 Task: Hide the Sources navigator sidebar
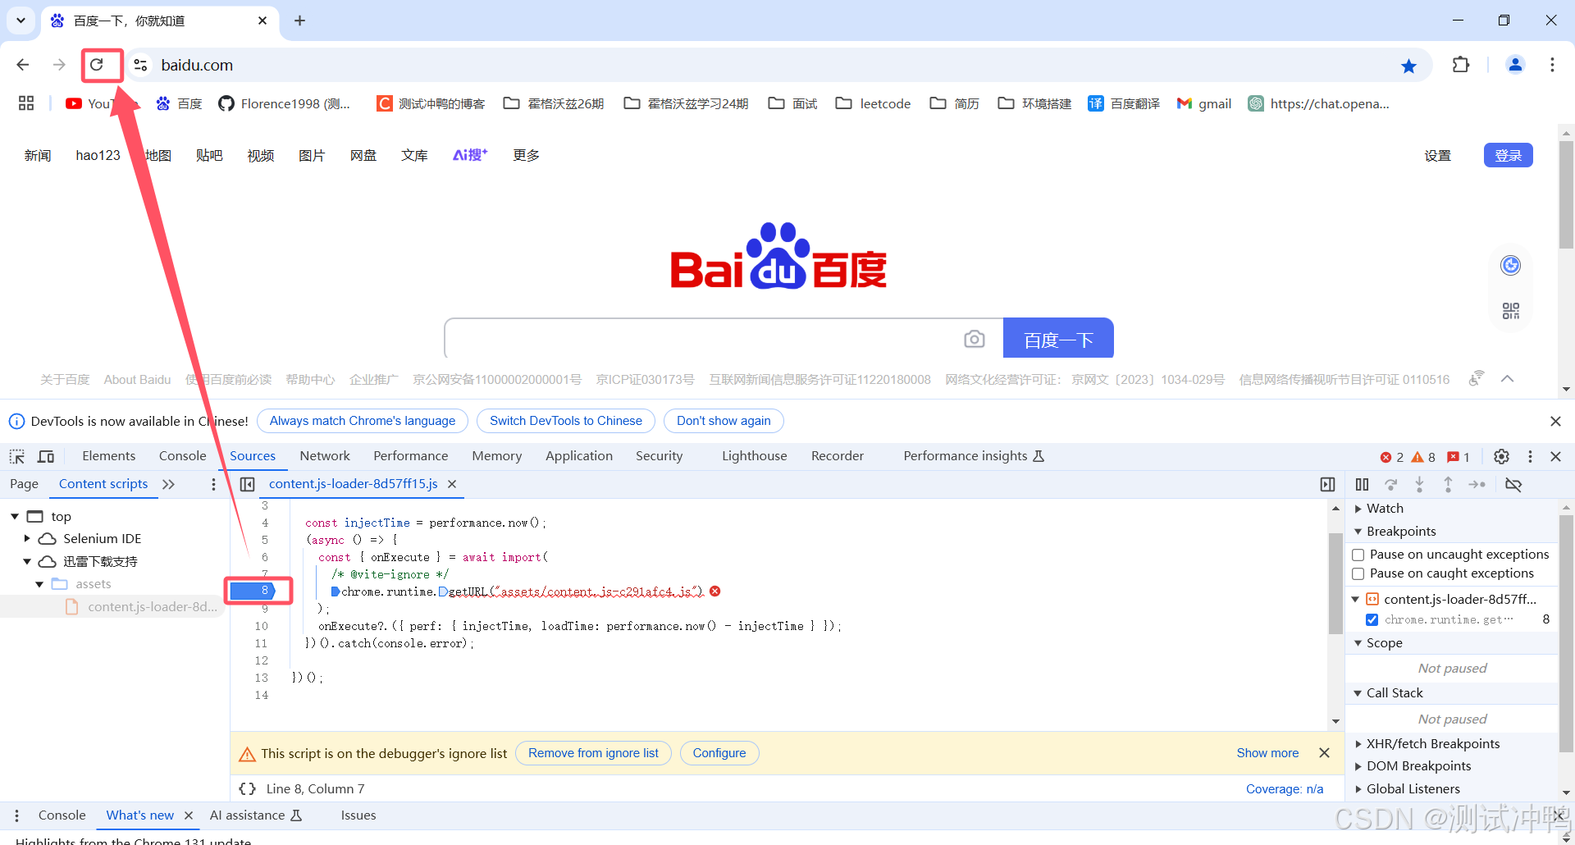coord(247,484)
